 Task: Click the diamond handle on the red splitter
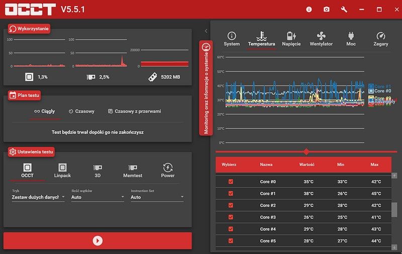(306, 151)
